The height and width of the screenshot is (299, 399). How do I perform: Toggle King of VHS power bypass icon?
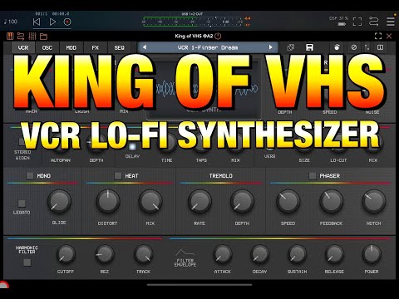click(x=218, y=36)
